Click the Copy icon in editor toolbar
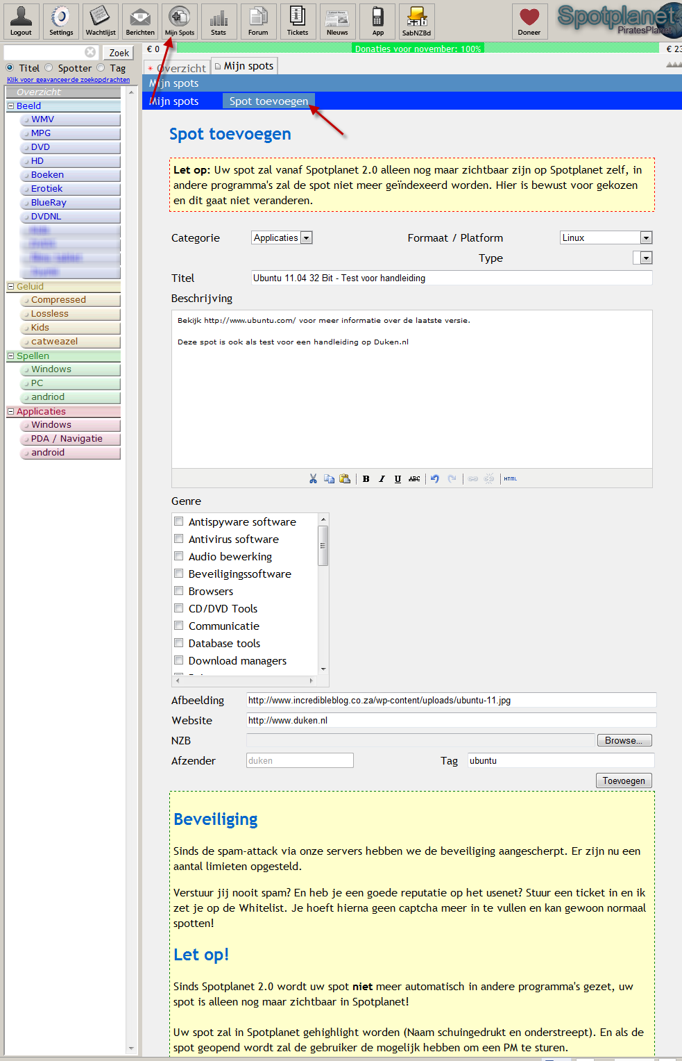The height and width of the screenshot is (1061, 682). click(329, 478)
